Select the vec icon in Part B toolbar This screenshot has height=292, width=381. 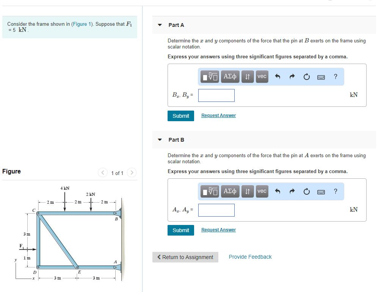click(x=261, y=191)
